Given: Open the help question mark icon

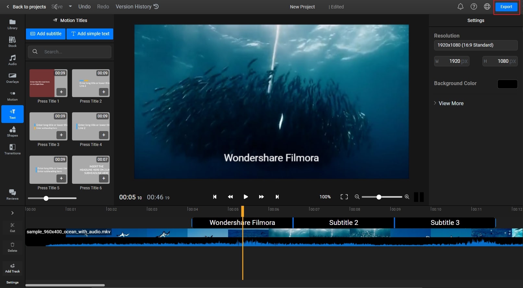Looking at the screenshot, I should [474, 6].
